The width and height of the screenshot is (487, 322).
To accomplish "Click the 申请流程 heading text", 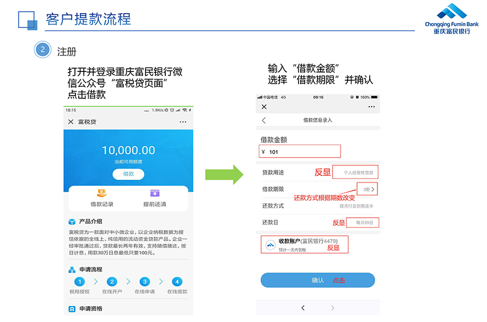I will [91, 269].
